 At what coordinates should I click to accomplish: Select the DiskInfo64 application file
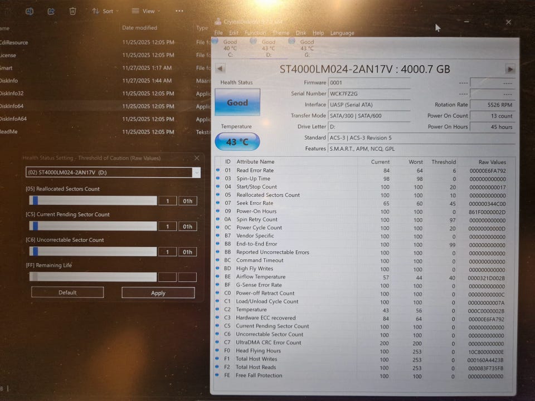pos(106,106)
